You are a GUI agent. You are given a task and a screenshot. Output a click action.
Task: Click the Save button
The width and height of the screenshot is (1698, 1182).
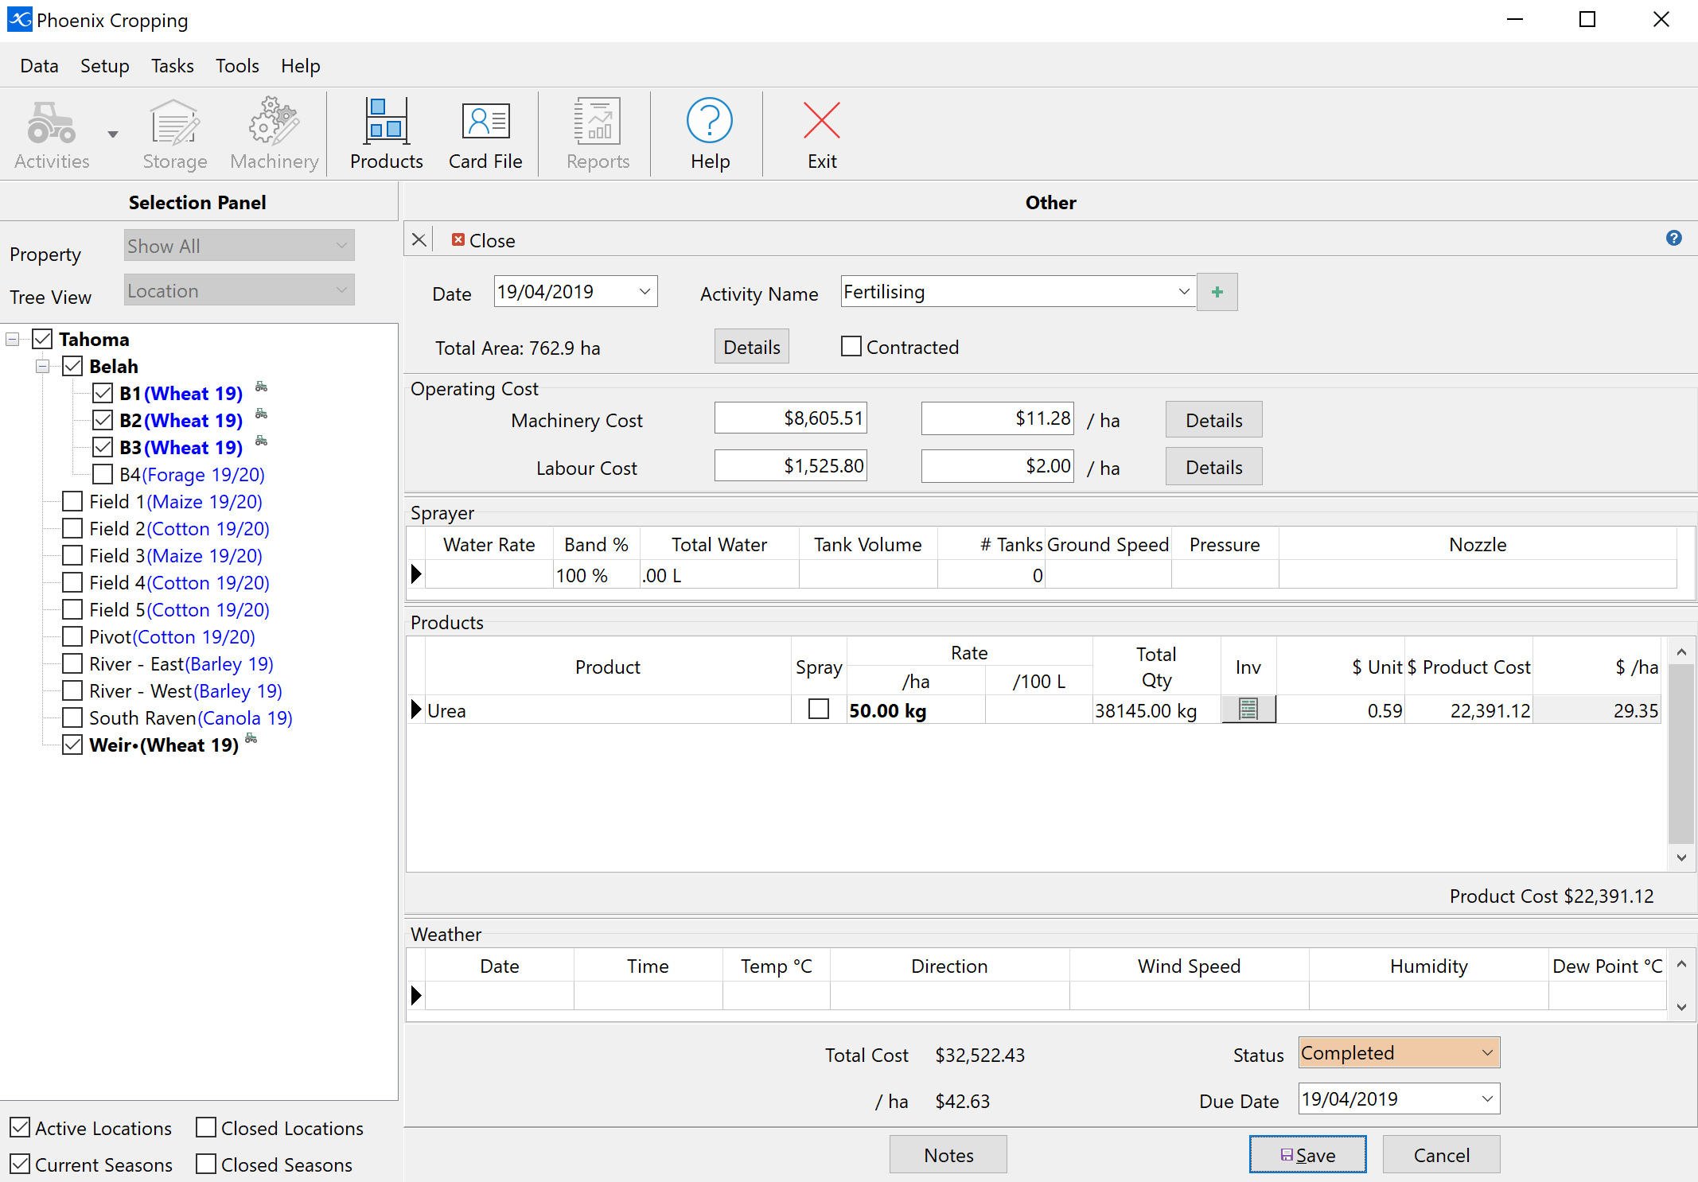click(x=1308, y=1155)
